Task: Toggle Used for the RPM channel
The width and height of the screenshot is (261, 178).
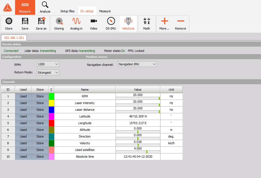Action: (x=23, y=96)
